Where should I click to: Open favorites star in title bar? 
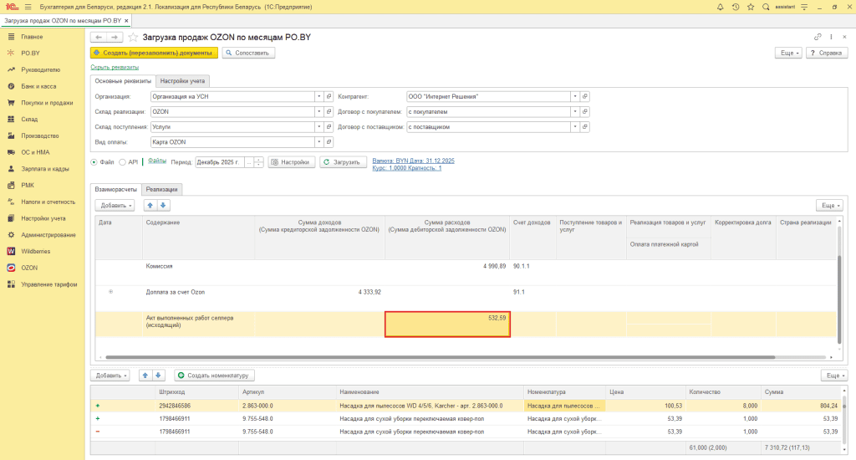coord(751,7)
